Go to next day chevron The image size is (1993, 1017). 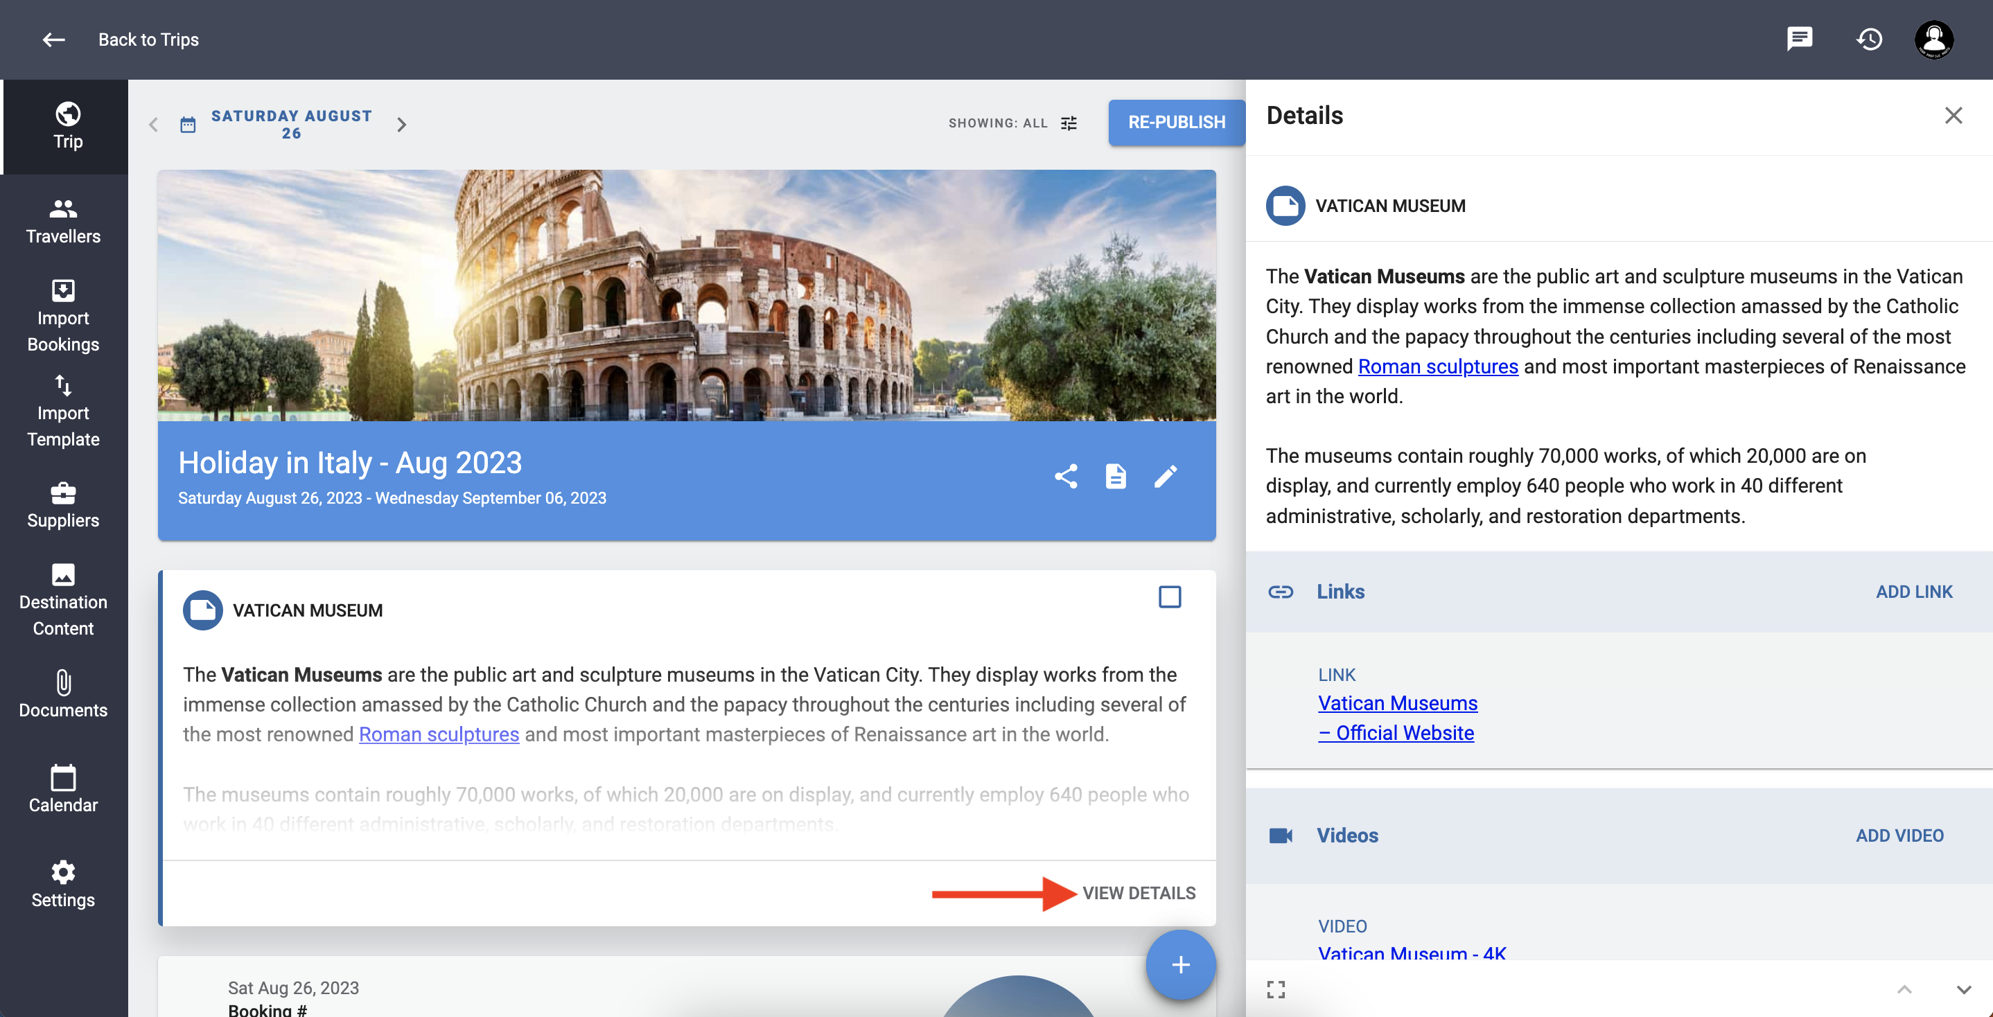pyautogui.click(x=401, y=125)
